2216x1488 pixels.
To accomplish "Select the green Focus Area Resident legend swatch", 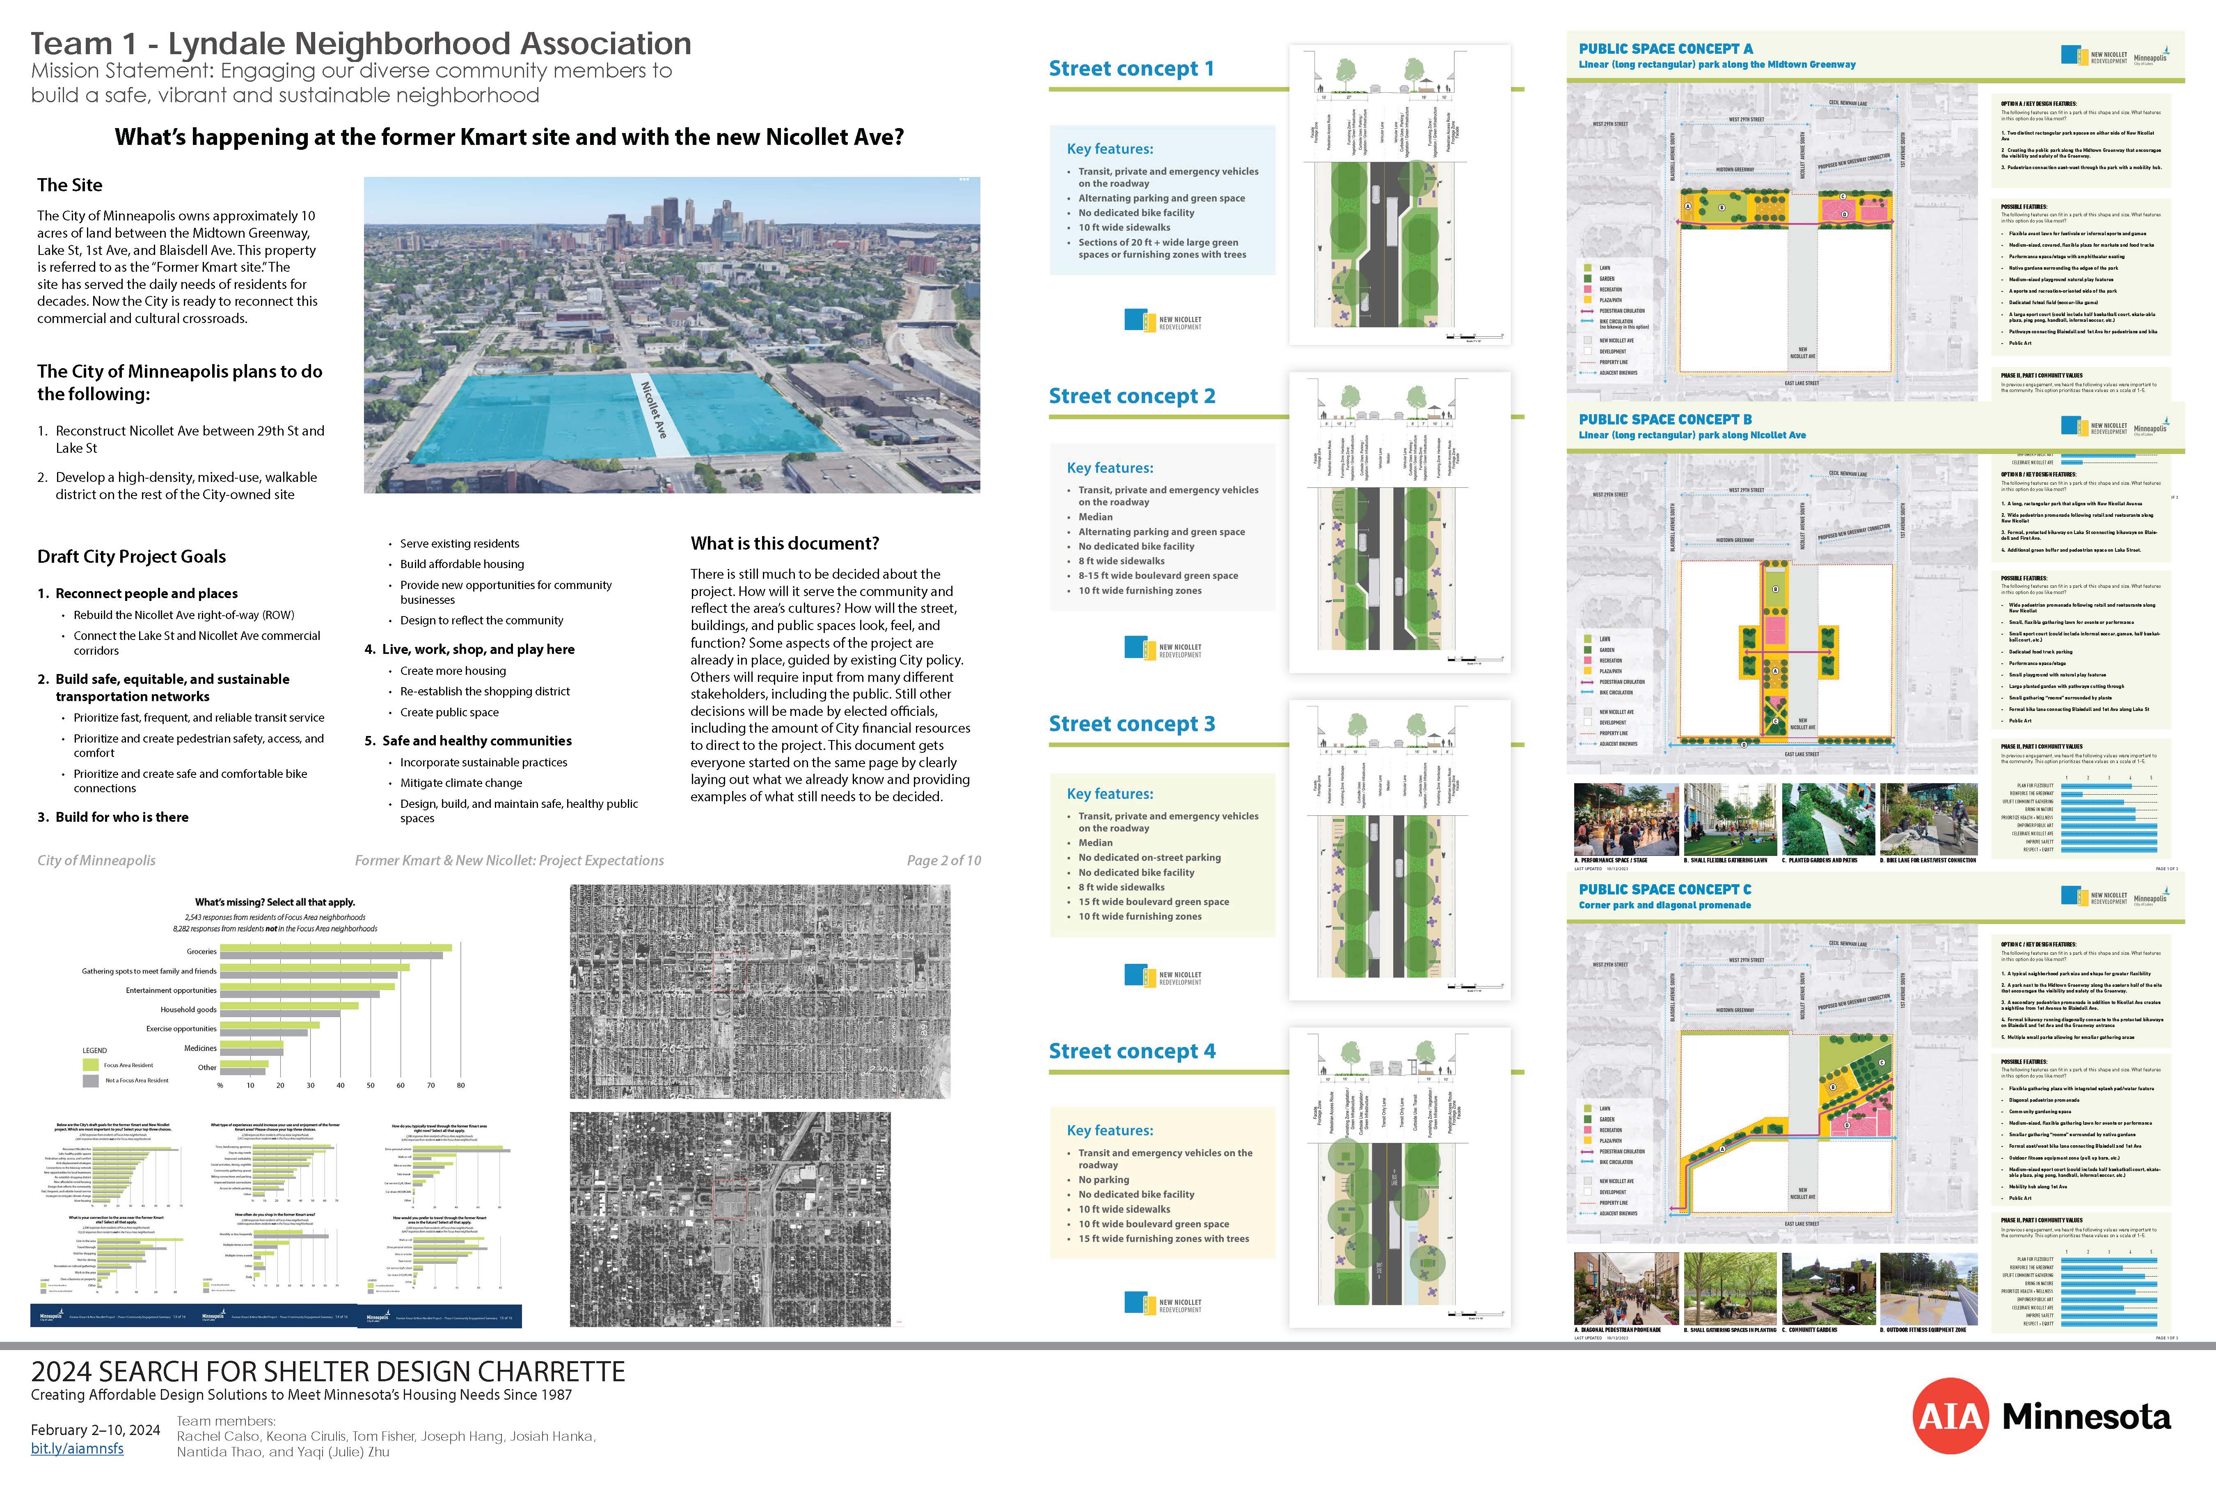I will (x=91, y=1065).
